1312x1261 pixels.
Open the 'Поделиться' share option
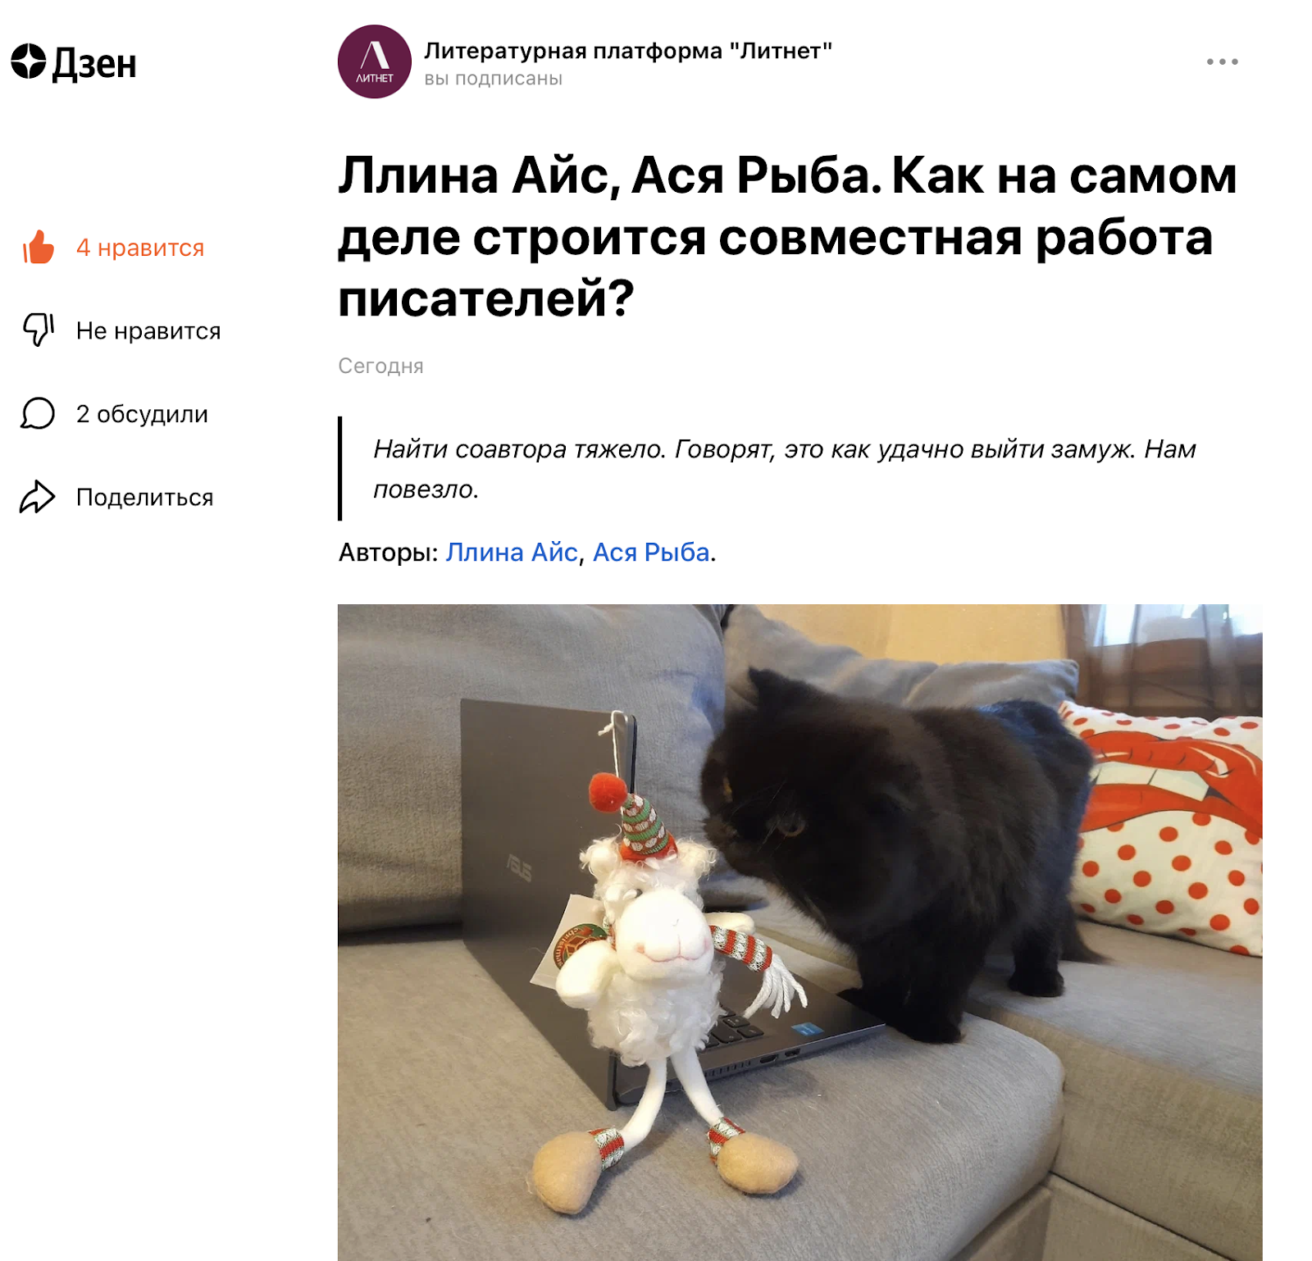point(144,498)
